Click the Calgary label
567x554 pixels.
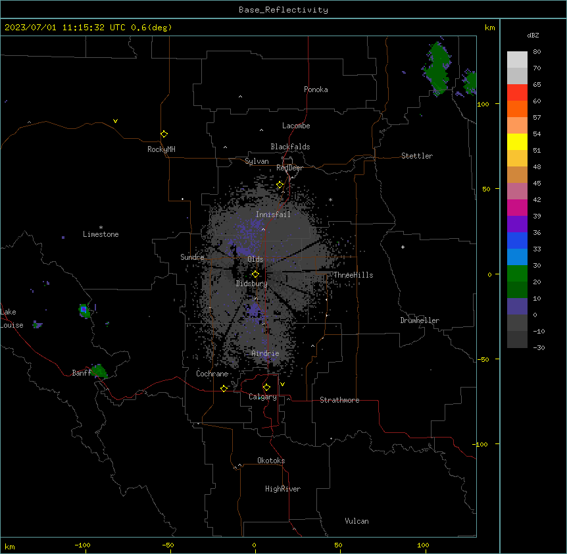point(263,397)
